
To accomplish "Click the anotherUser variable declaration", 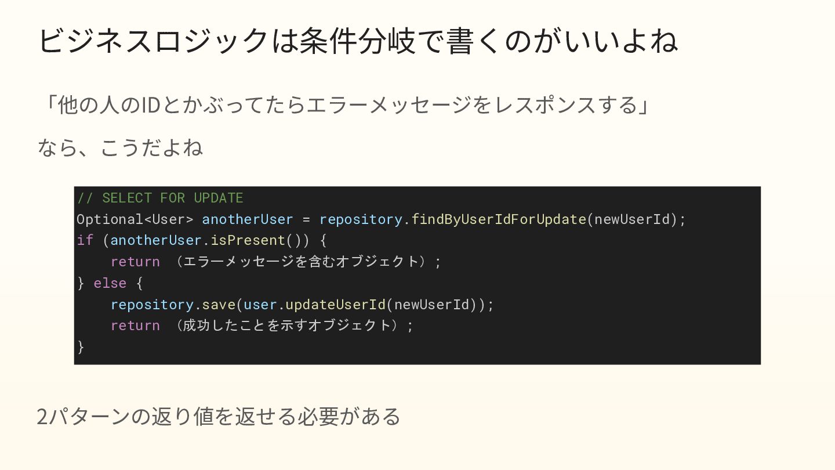I will (248, 219).
